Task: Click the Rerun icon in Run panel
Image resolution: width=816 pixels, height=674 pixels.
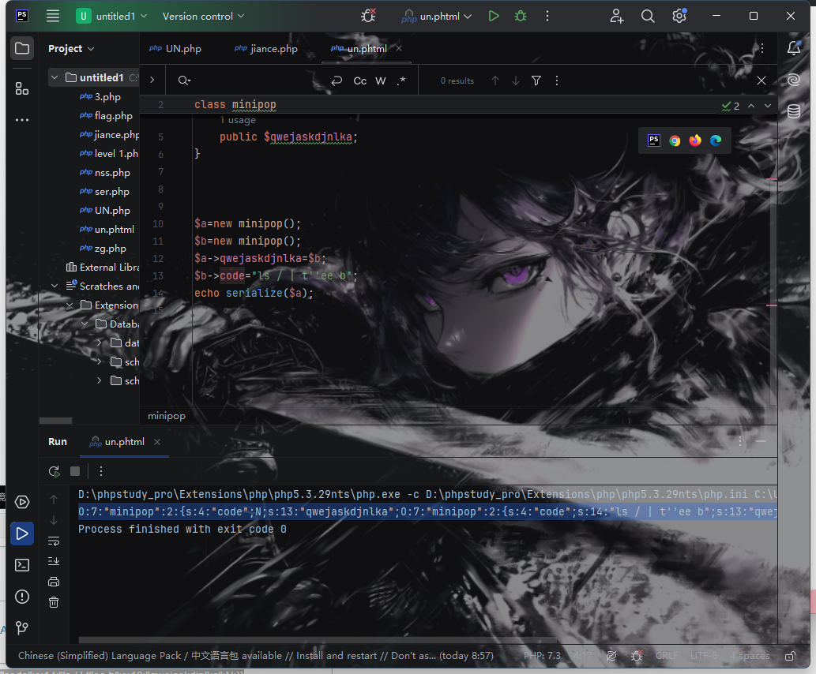Action: click(x=54, y=471)
